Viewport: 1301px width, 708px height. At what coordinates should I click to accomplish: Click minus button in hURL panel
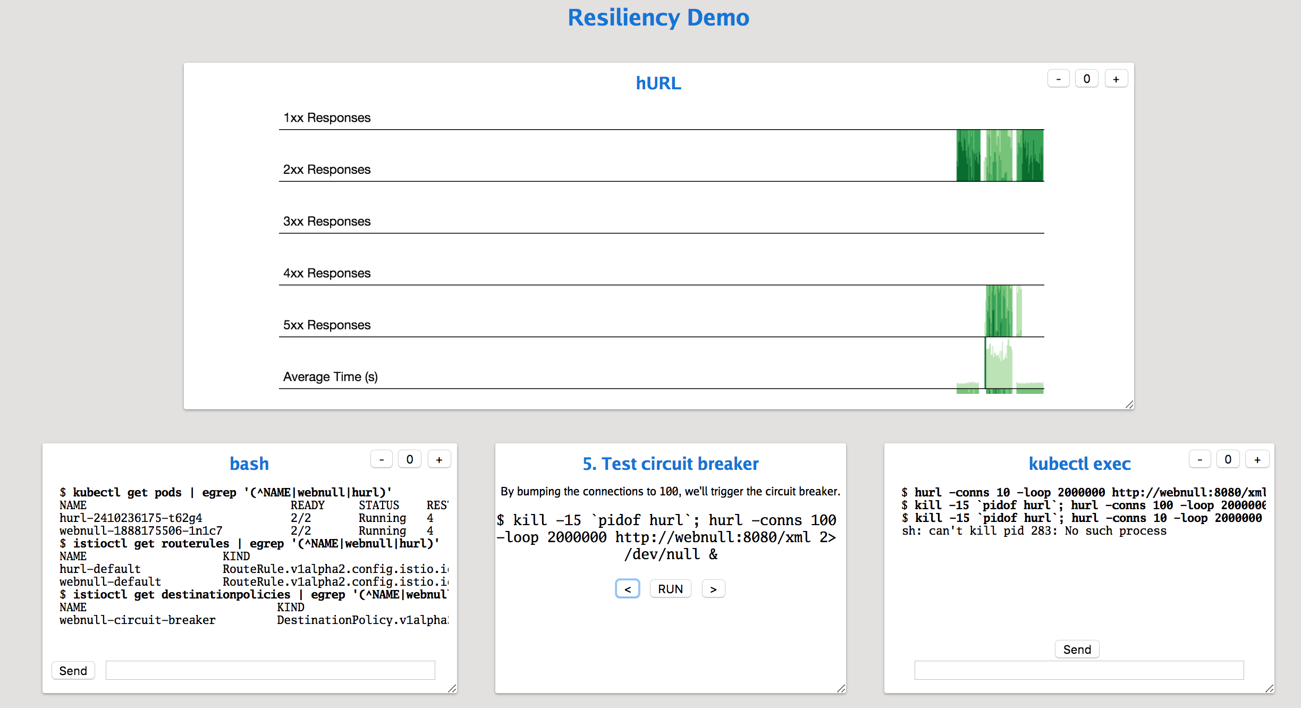click(1058, 79)
